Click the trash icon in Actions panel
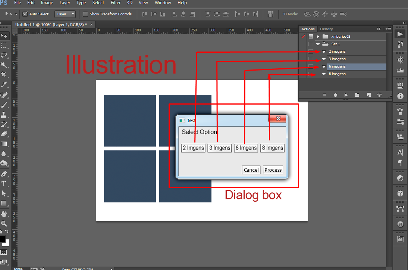Screen dimensions: 408x270 pos(379,95)
